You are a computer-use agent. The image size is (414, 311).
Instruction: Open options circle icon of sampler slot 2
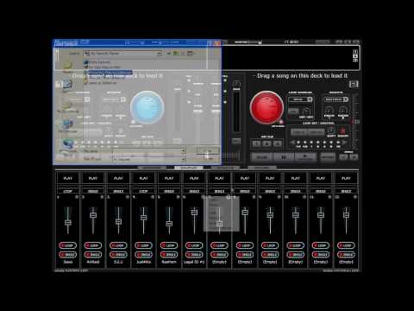click(x=102, y=197)
